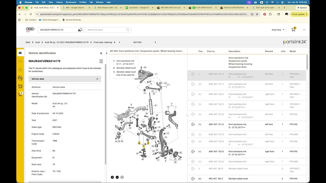Open the Profiles menu in menu bar

point(83,2)
